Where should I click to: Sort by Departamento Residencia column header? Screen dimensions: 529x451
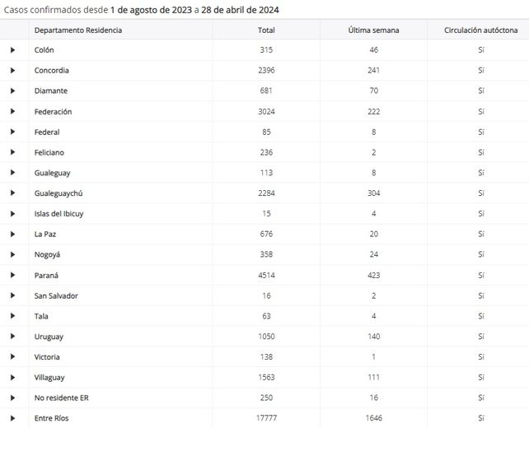(78, 30)
